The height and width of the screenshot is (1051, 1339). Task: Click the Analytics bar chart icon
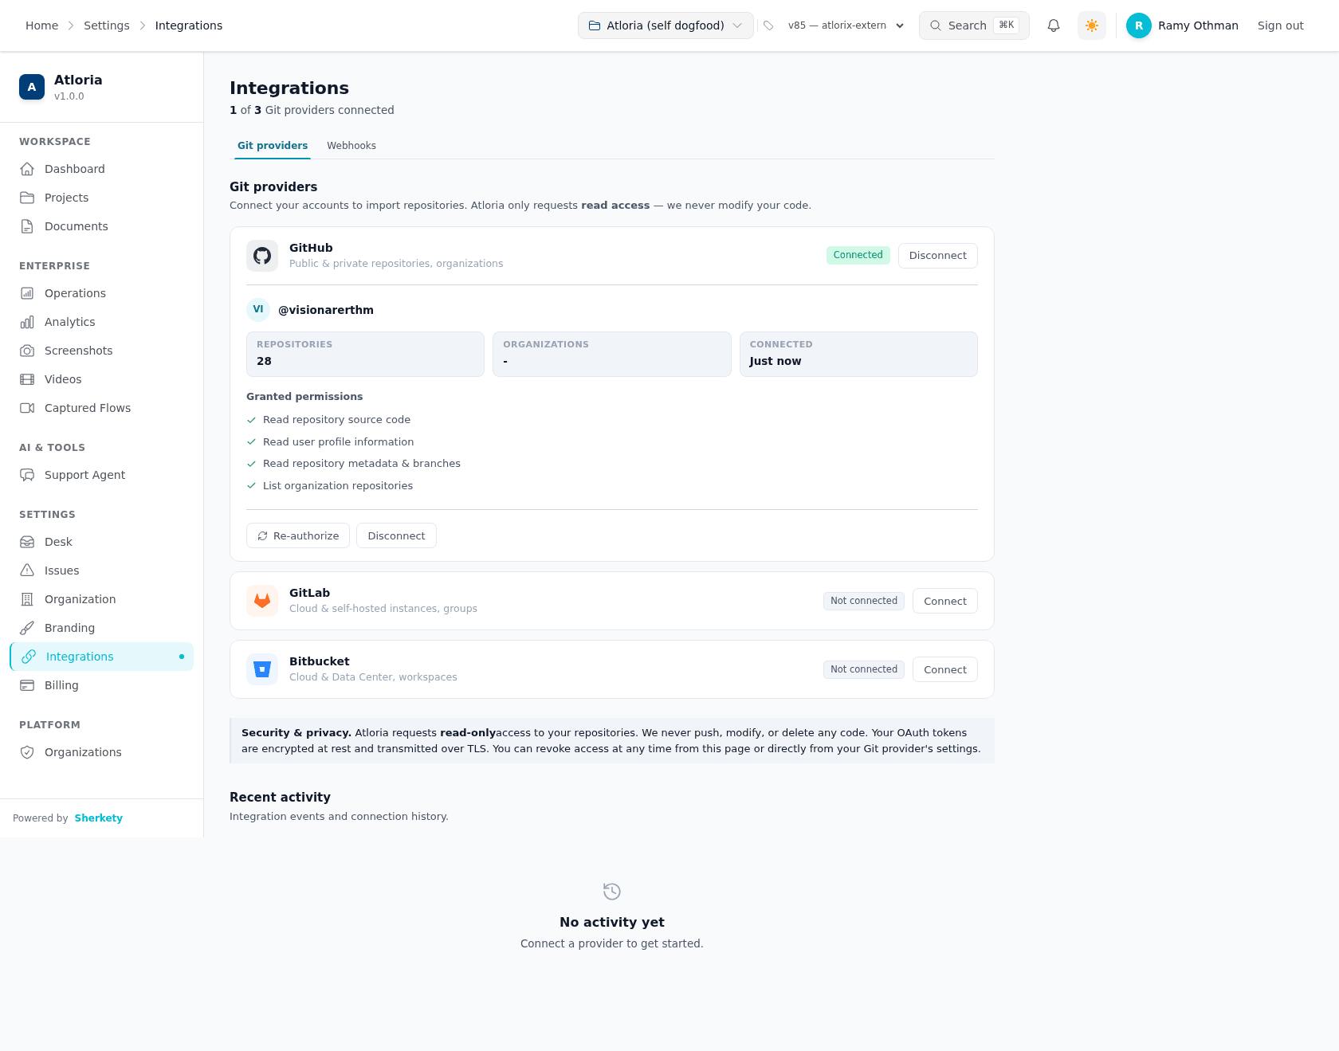27,322
